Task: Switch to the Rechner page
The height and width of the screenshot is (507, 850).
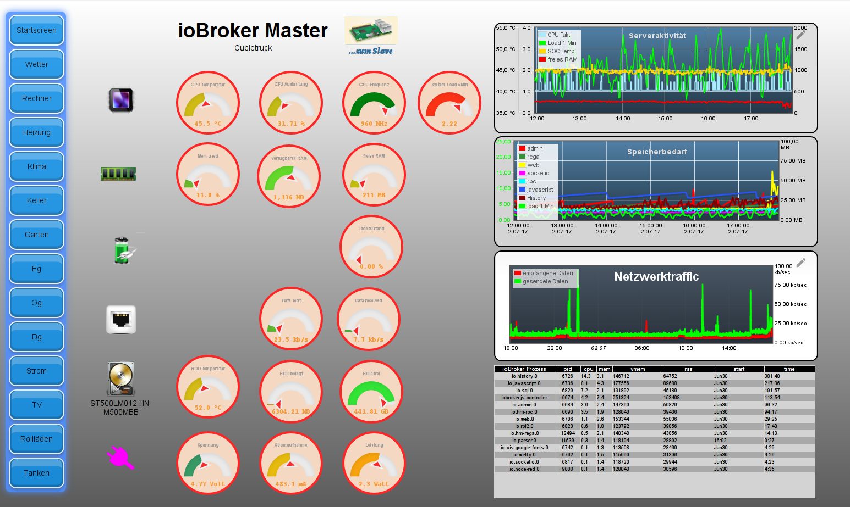Action: pos(36,99)
